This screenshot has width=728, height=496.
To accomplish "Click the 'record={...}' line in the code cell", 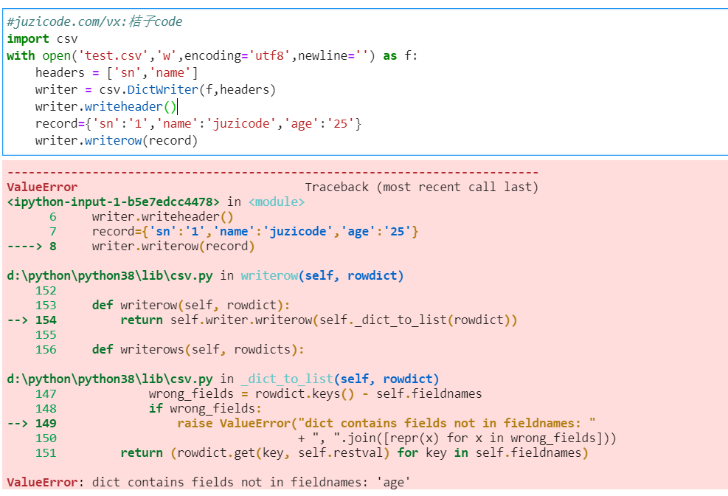I will click(198, 124).
